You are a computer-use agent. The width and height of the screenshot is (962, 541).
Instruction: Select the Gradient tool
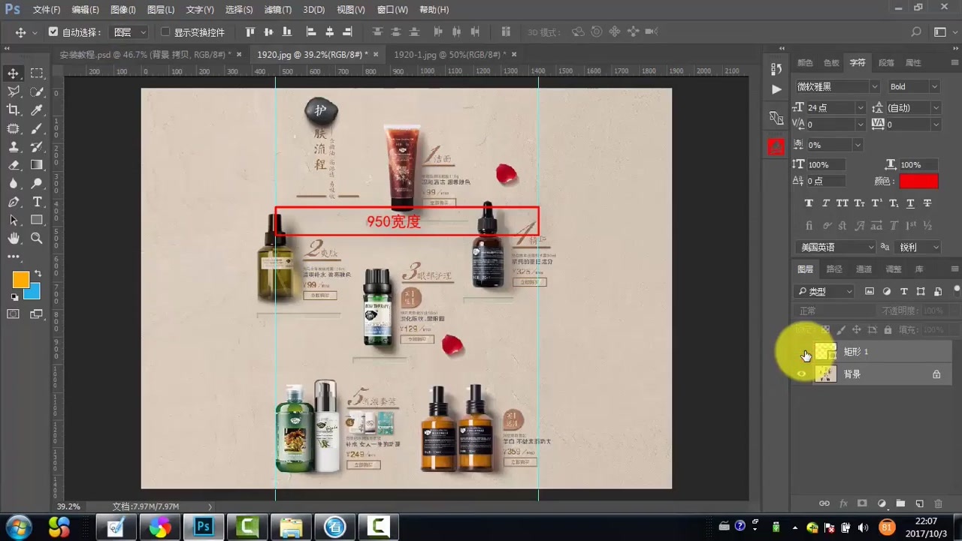coord(37,165)
